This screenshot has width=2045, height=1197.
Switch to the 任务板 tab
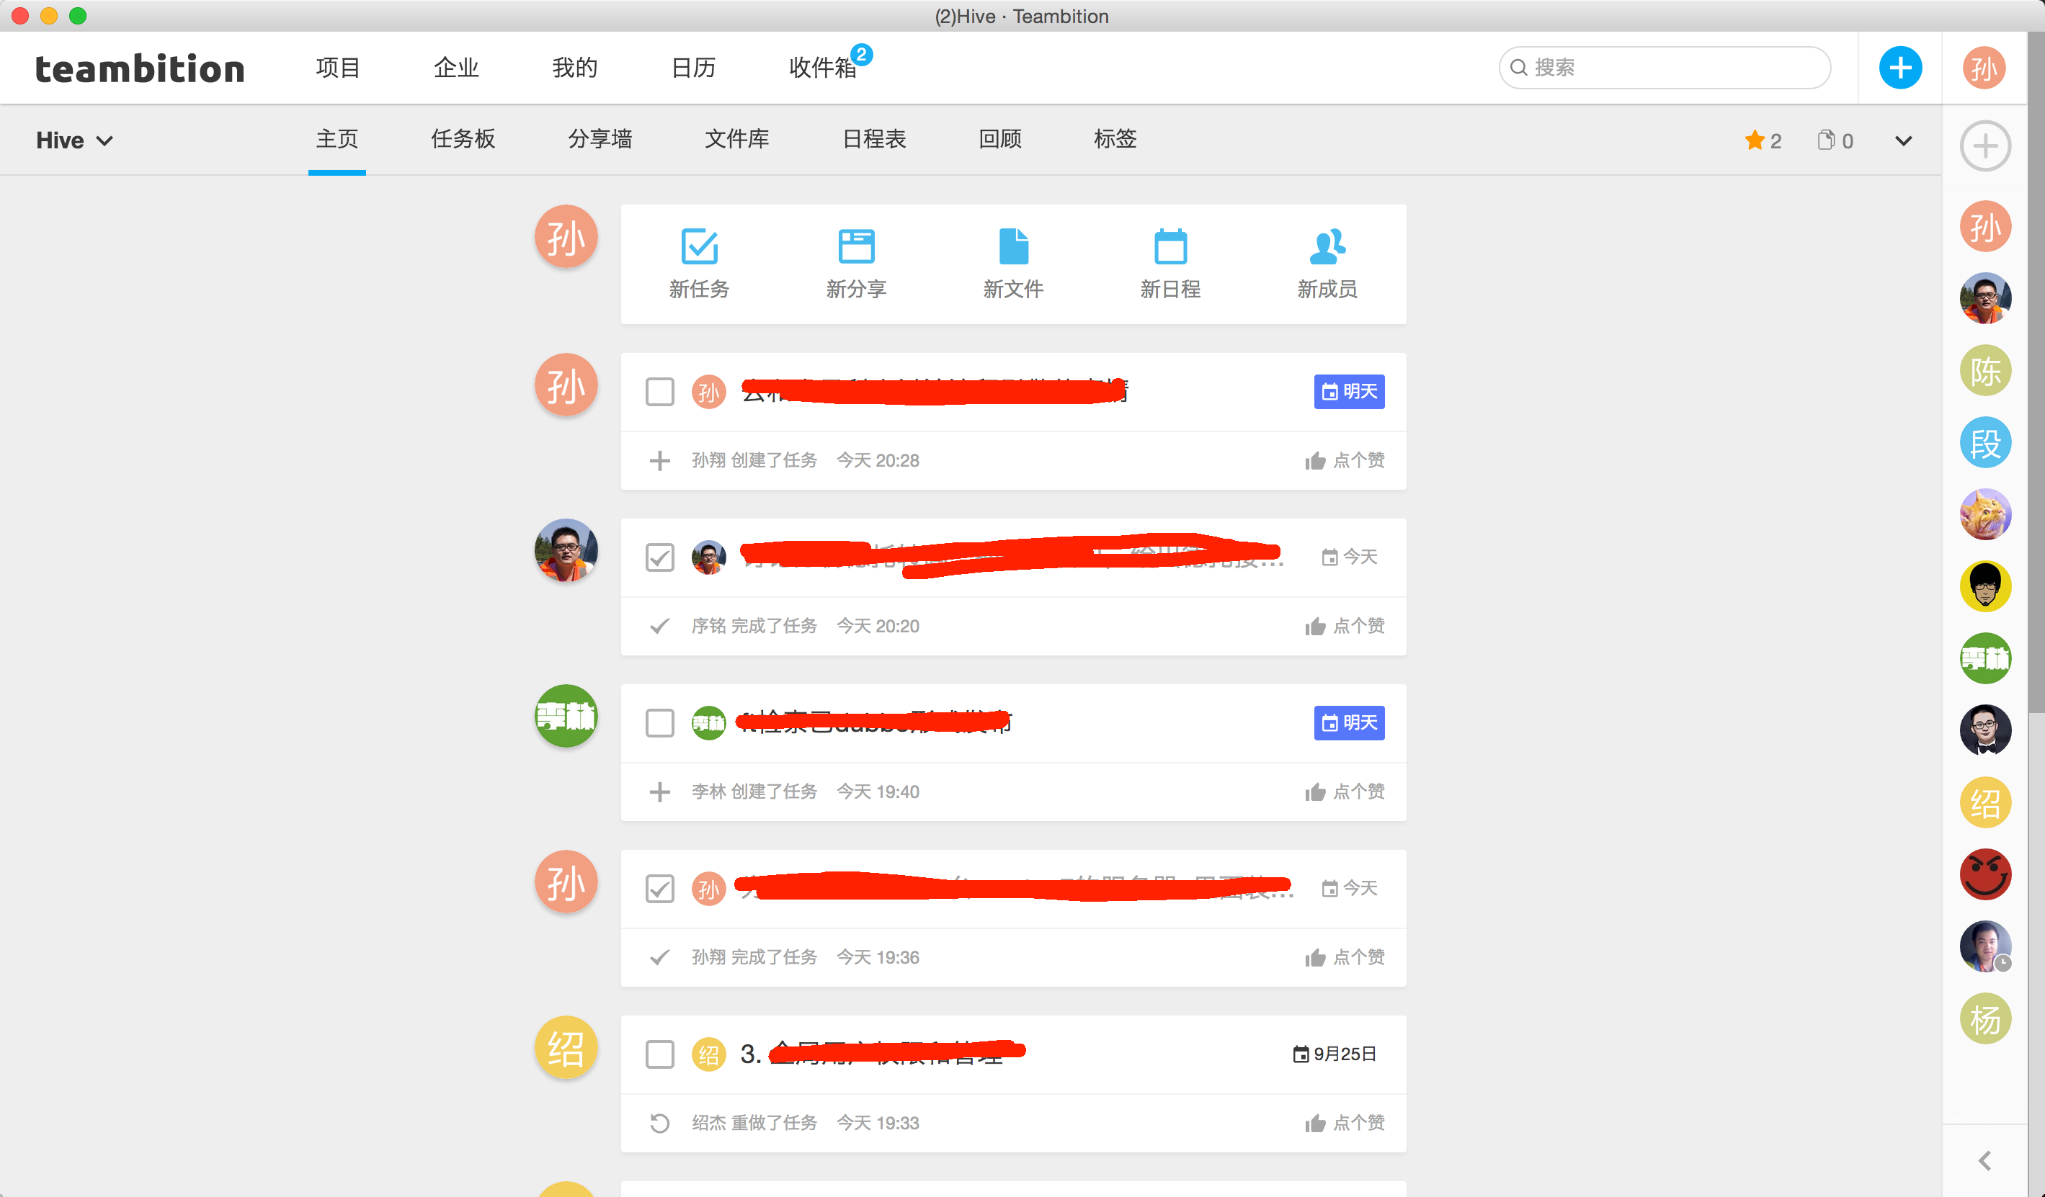[463, 140]
